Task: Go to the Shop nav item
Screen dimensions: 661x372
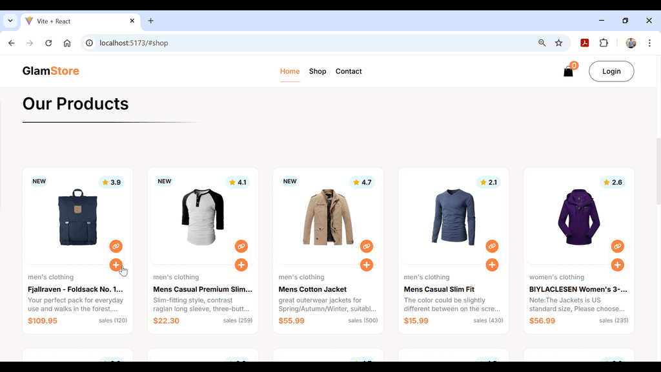Action: 318,72
